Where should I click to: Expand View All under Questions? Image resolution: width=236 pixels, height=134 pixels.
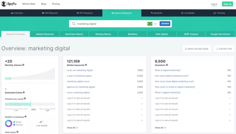pyautogui.click(x=160, y=128)
